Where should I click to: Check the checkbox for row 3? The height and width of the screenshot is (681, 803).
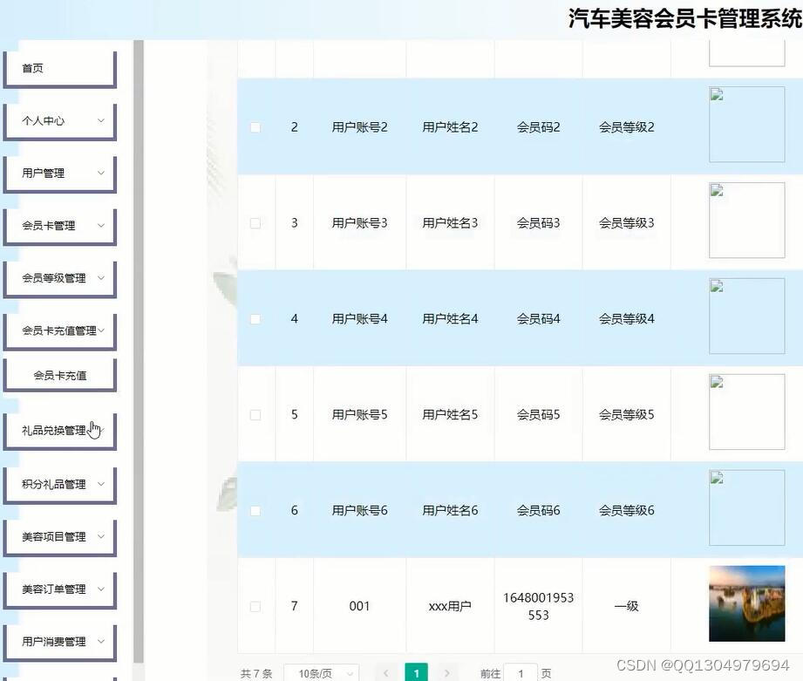[x=255, y=222]
